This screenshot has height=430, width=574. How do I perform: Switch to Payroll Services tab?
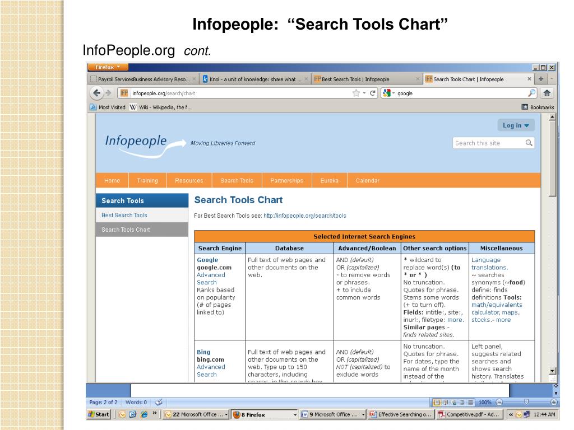pos(143,79)
